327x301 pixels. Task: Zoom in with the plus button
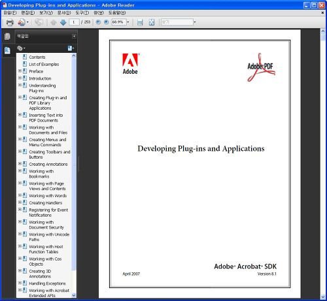(106, 22)
